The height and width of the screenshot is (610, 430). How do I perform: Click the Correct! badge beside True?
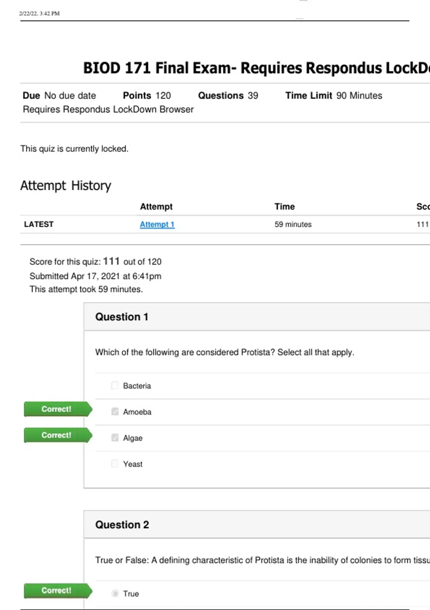57,591
